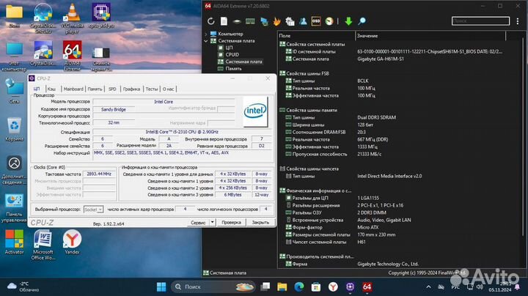Select Память item in AIDA64 tree
The image size is (528, 296).
click(x=233, y=69)
